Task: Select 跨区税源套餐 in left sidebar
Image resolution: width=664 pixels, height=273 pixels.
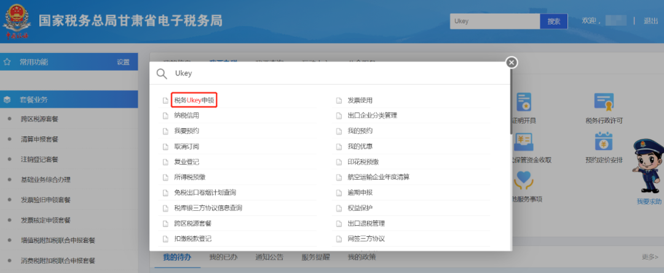Action: point(39,119)
